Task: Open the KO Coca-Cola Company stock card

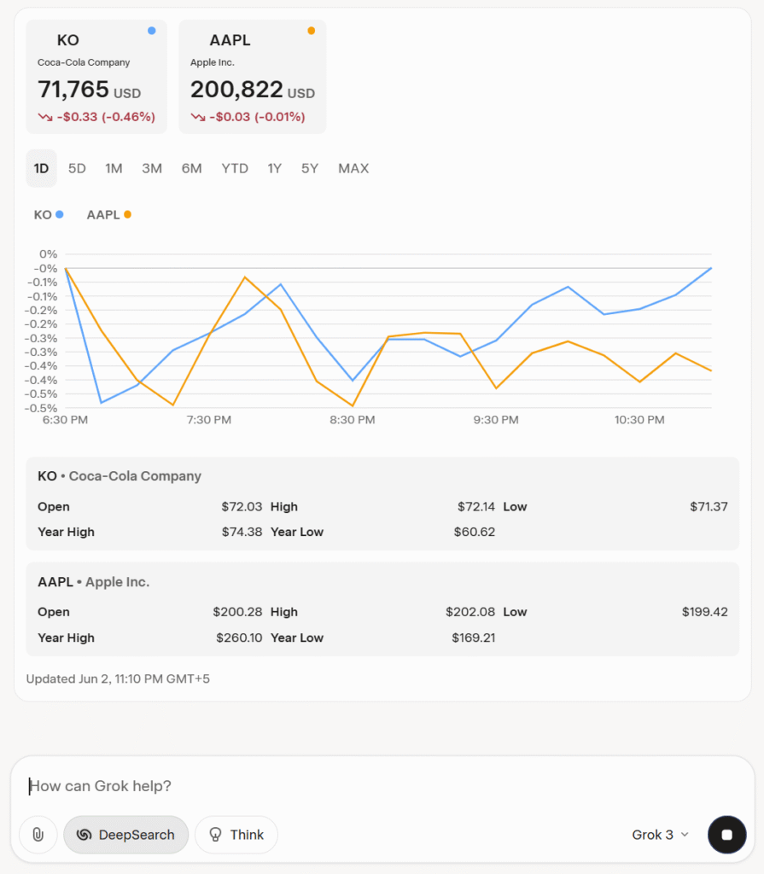Action: [x=96, y=77]
